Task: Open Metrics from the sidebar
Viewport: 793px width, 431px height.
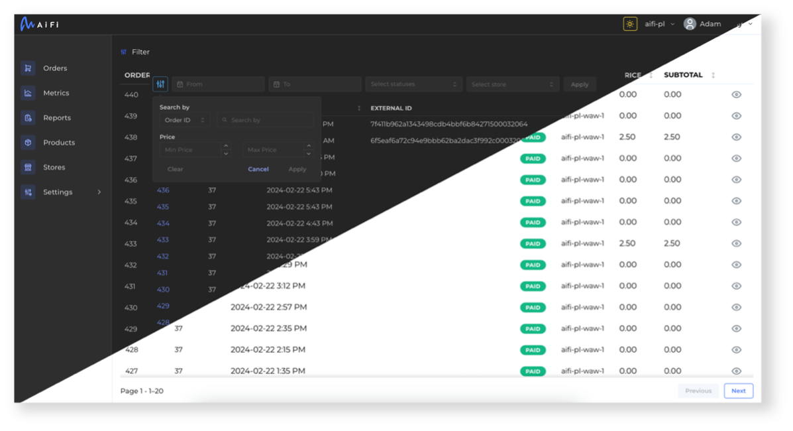Action: tap(56, 93)
